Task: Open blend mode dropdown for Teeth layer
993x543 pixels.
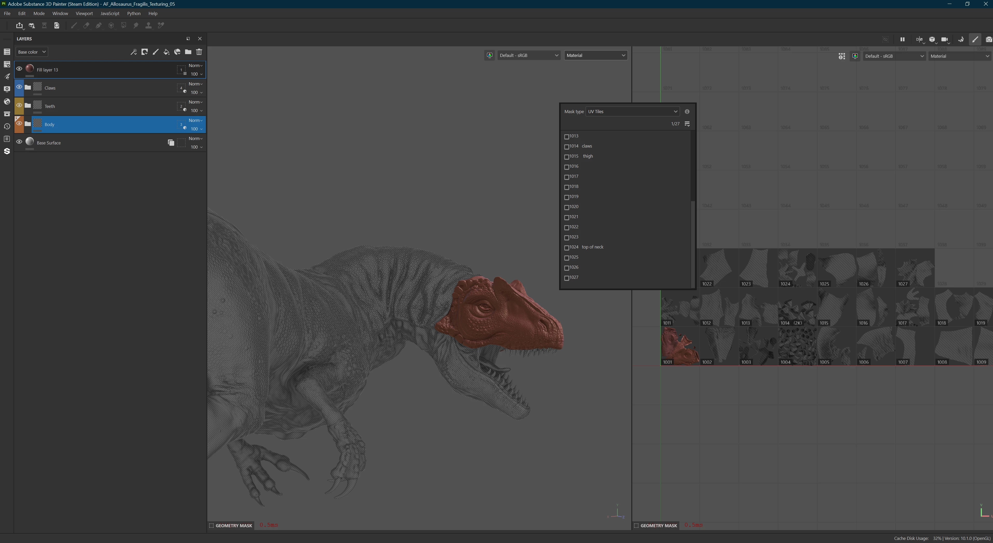Action: tap(195, 102)
